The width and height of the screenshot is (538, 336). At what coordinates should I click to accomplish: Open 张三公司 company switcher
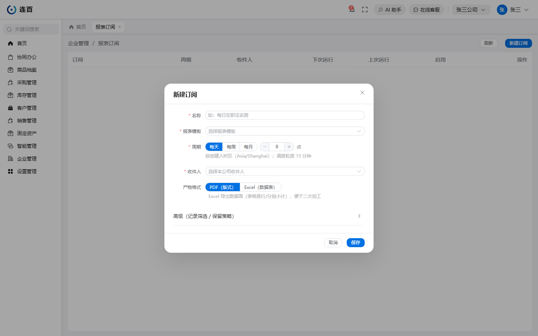coord(470,10)
